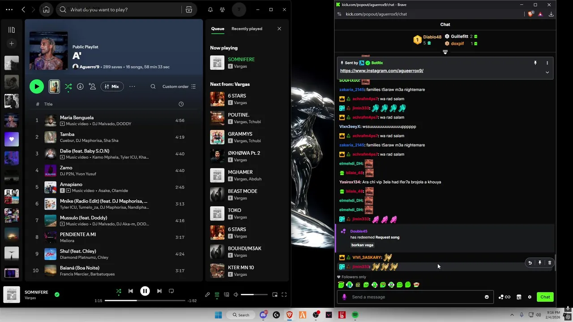
Task: Click the green Chat send button
Action: click(545, 297)
